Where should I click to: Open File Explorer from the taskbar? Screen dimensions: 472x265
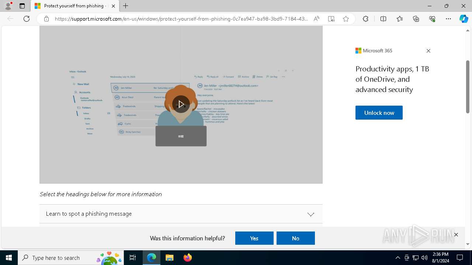[x=170, y=258]
